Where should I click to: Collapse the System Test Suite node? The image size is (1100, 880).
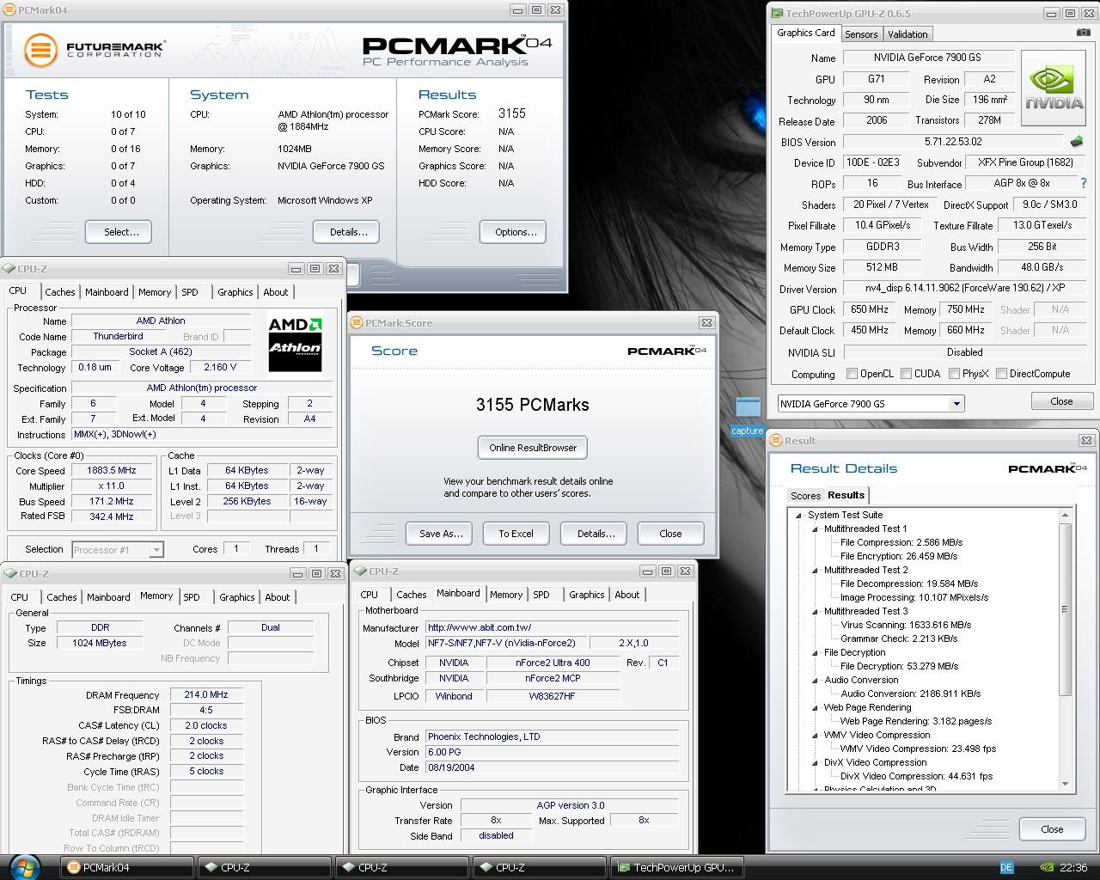[x=799, y=515]
